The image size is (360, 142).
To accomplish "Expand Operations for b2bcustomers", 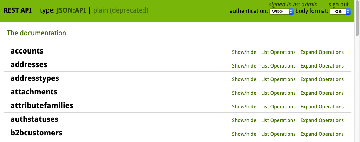I will (322, 134).
